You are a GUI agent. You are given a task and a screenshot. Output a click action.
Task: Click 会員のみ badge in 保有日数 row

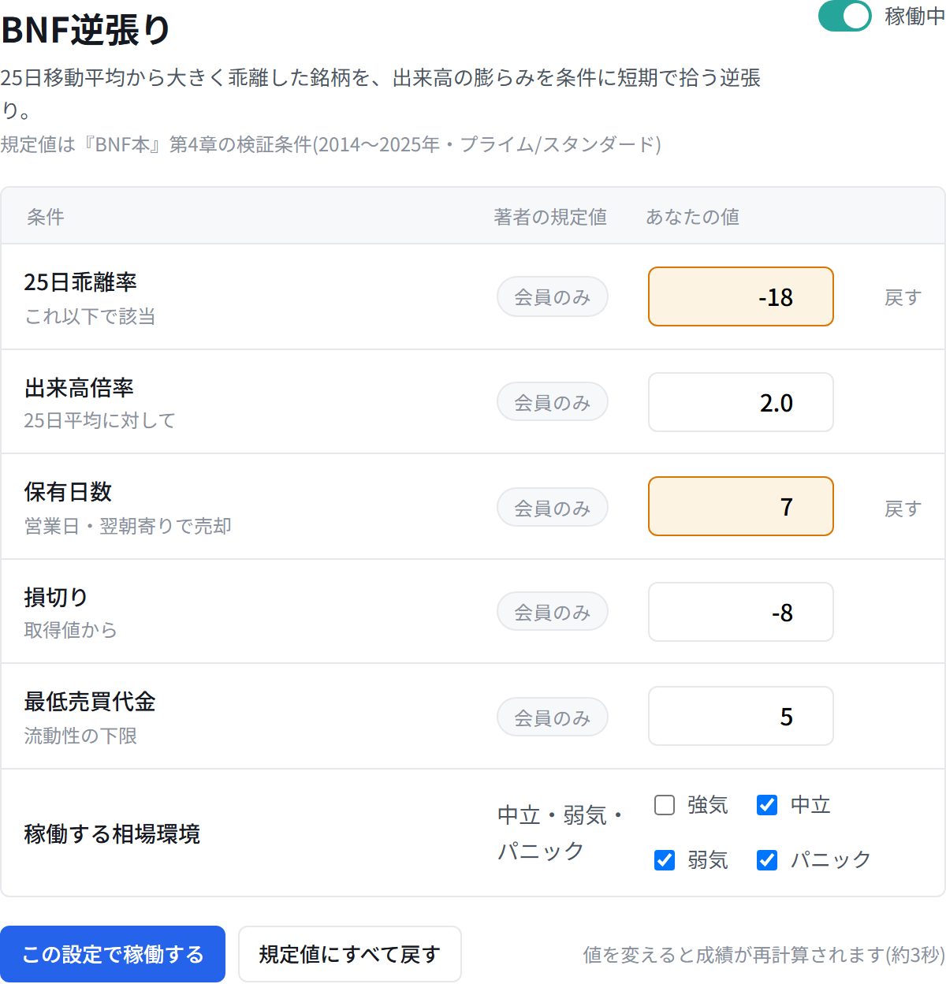[553, 509]
